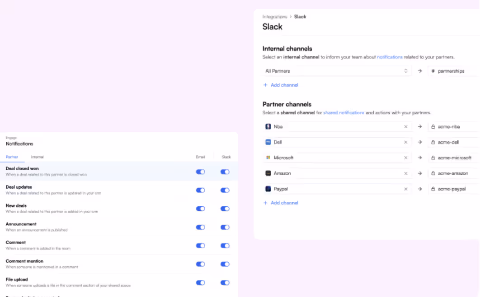480x297 pixels.
Task: Click the lock icon beside acme-microsoft
Action: 433,158
